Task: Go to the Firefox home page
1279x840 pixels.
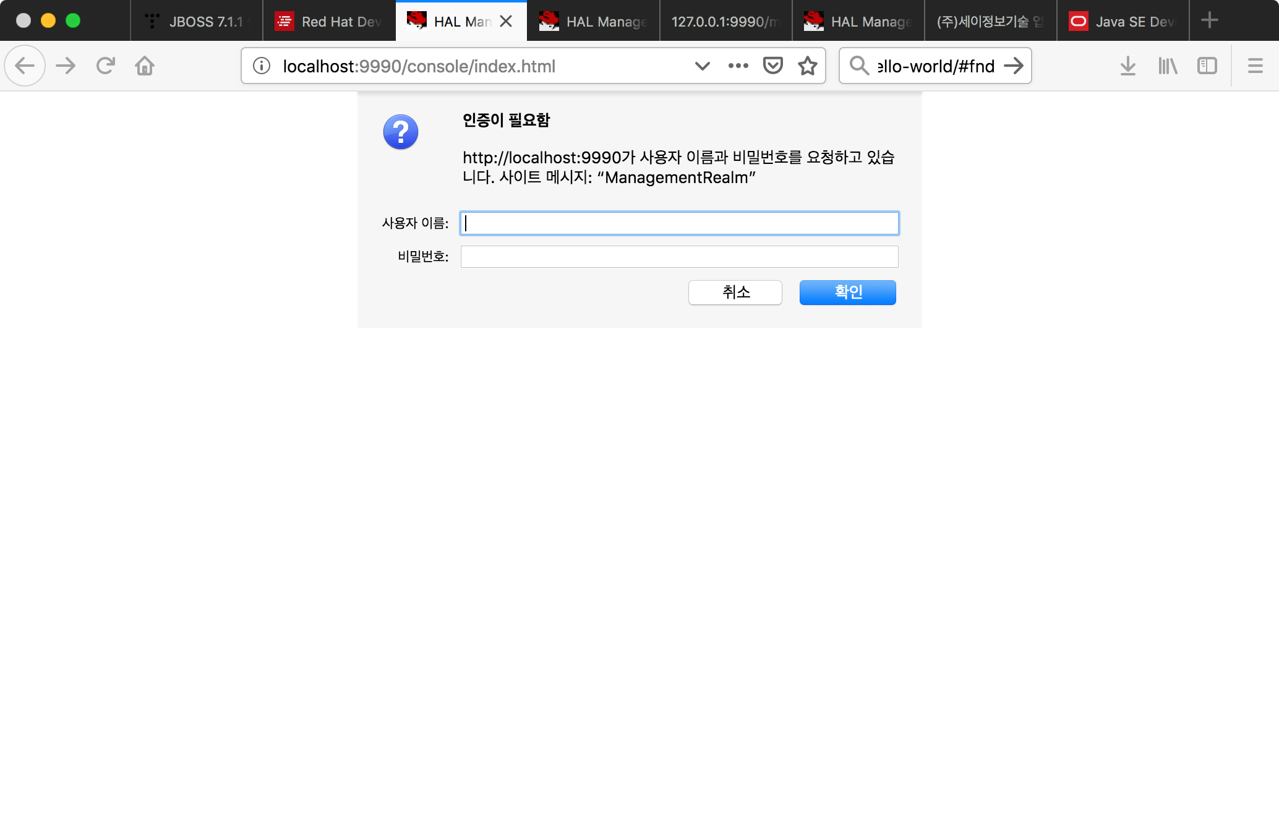Action: point(145,66)
